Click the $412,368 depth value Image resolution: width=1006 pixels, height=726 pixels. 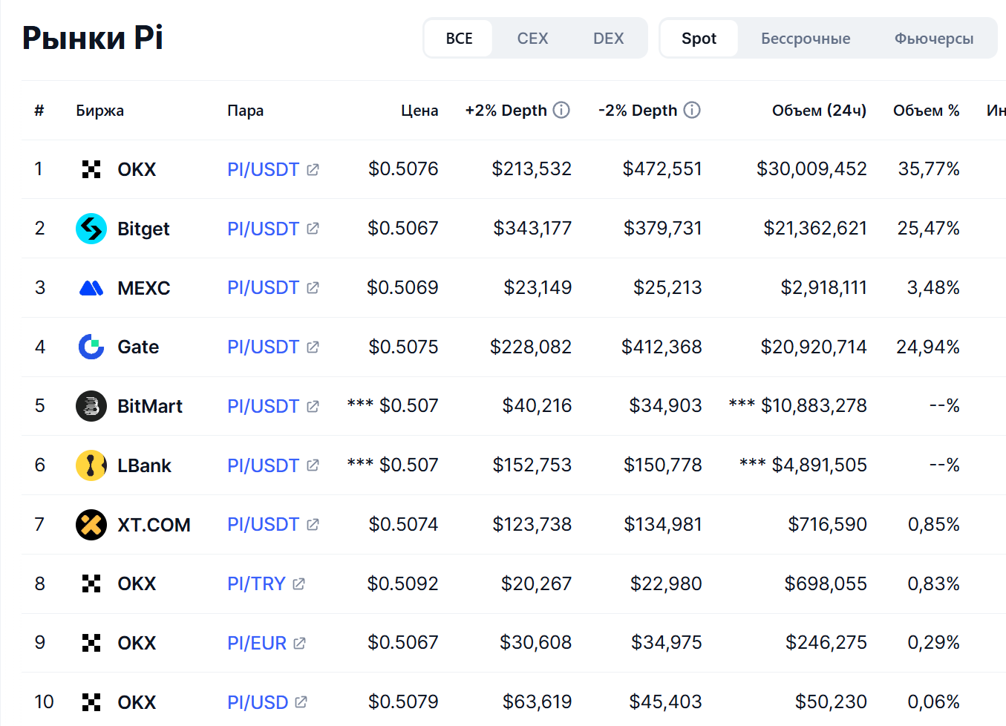pyautogui.click(x=662, y=347)
